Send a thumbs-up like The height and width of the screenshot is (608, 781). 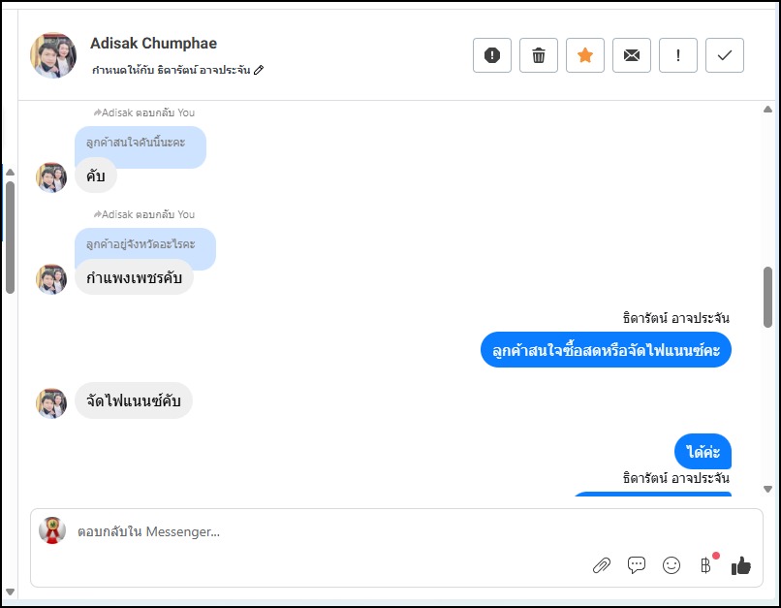coord(741,565)
